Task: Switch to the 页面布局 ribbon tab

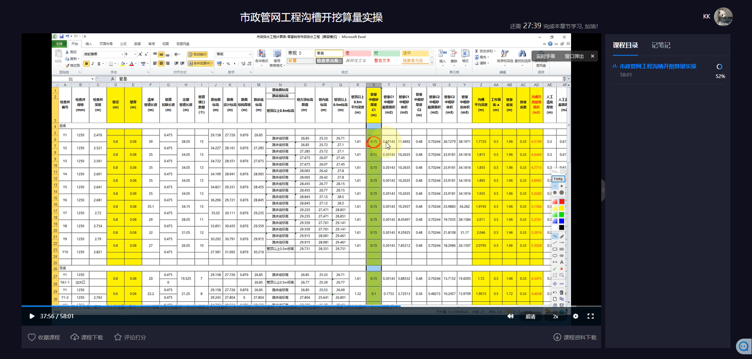Action: 106,44
